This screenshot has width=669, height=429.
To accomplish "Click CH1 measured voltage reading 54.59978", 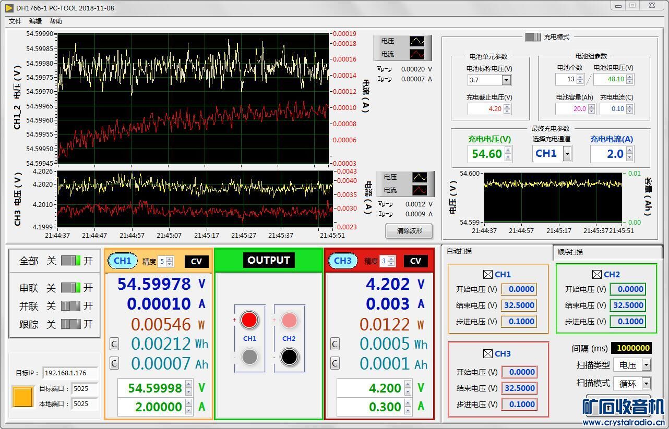I will pyautogui.click(x=154, y=284).
